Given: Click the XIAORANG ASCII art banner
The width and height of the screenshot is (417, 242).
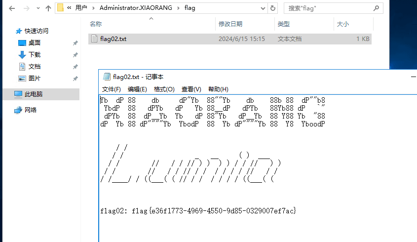Looking at the screenshot, I should point(213,112).
